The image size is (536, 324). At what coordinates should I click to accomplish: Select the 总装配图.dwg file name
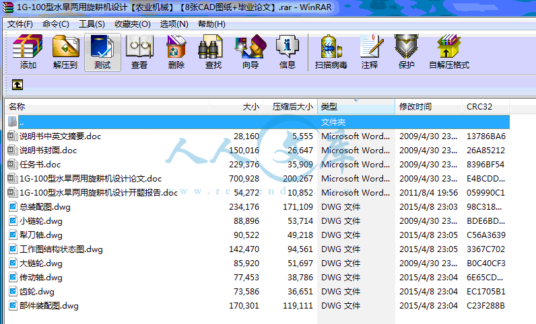point(45,207)
